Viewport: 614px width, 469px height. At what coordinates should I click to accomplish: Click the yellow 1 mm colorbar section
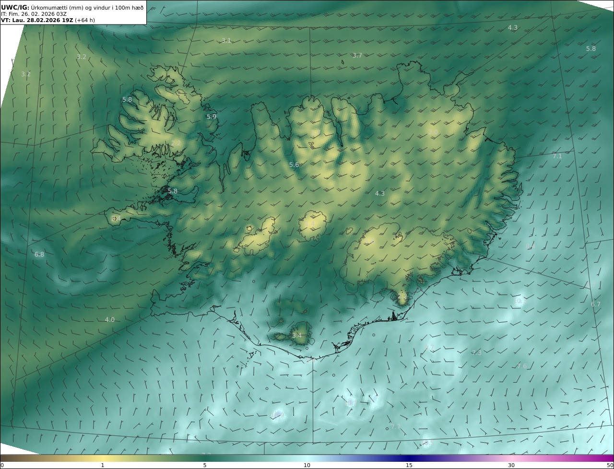[x=103, y=458]
